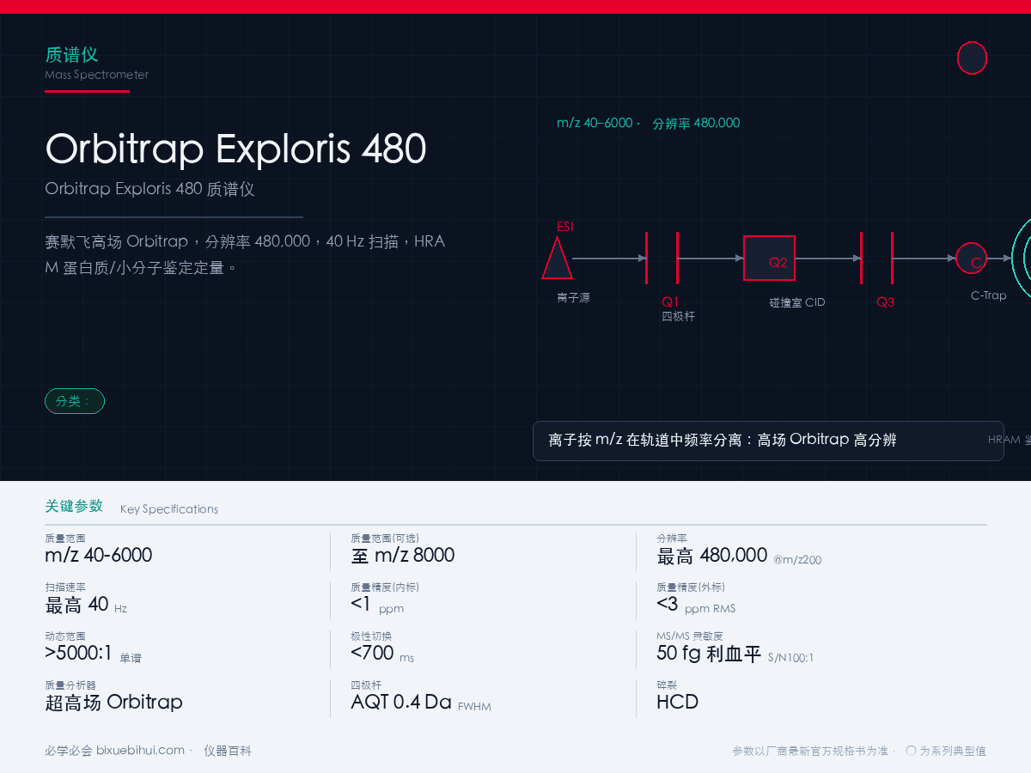Click the 分类 category pill
This screenshot has width=1031, height=773.
point(75,401)
